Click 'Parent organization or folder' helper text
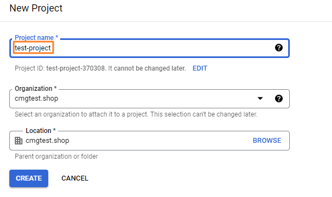The height and width of the screenshot is (197, 332). point(56,157)
